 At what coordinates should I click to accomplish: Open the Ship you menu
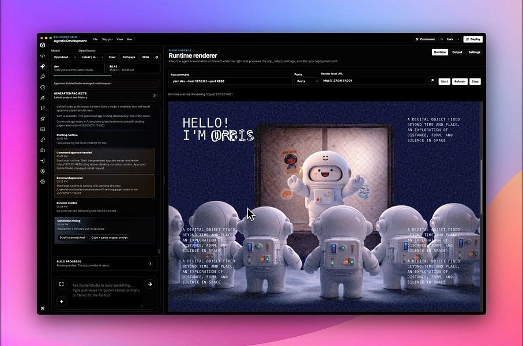coord(107,39)
